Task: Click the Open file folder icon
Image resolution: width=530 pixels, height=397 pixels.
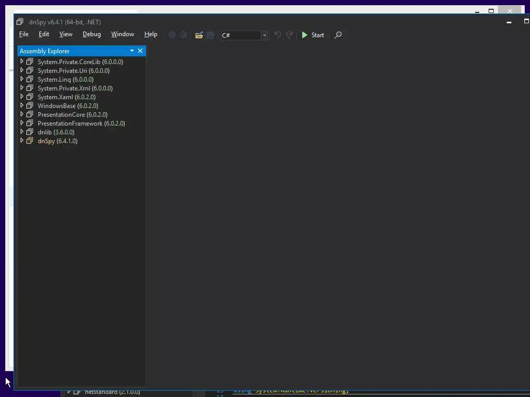Action: click(x=199, y=35)
